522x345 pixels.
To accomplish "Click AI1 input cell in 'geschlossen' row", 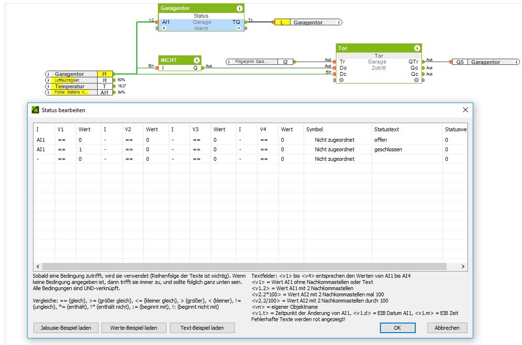I will (44, 149).
